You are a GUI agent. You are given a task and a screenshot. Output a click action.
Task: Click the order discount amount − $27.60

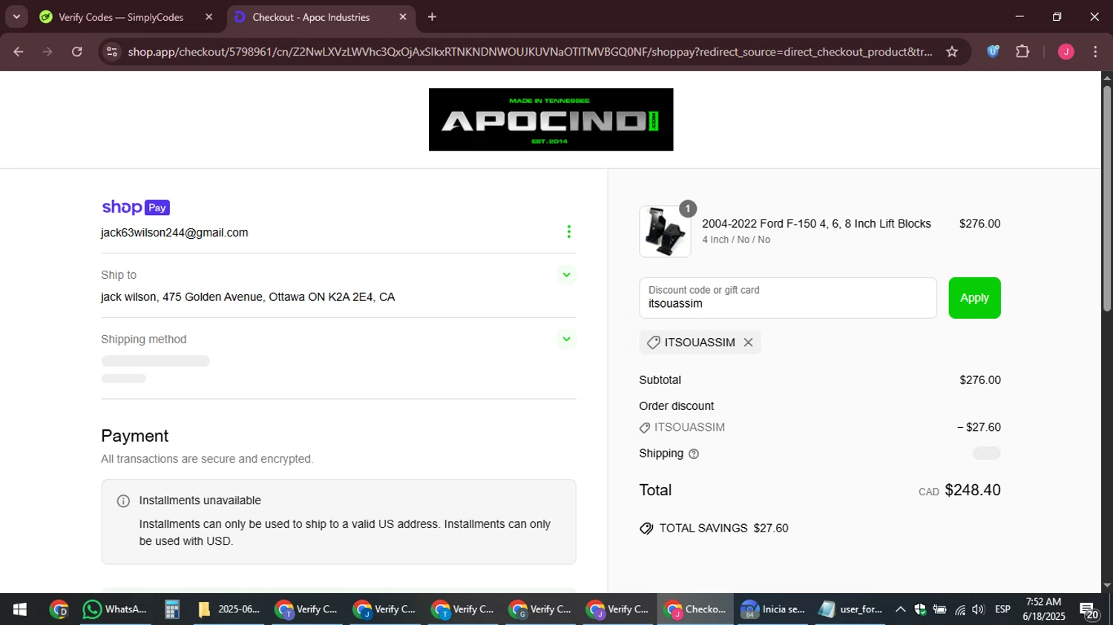click(x=979, y=428)
